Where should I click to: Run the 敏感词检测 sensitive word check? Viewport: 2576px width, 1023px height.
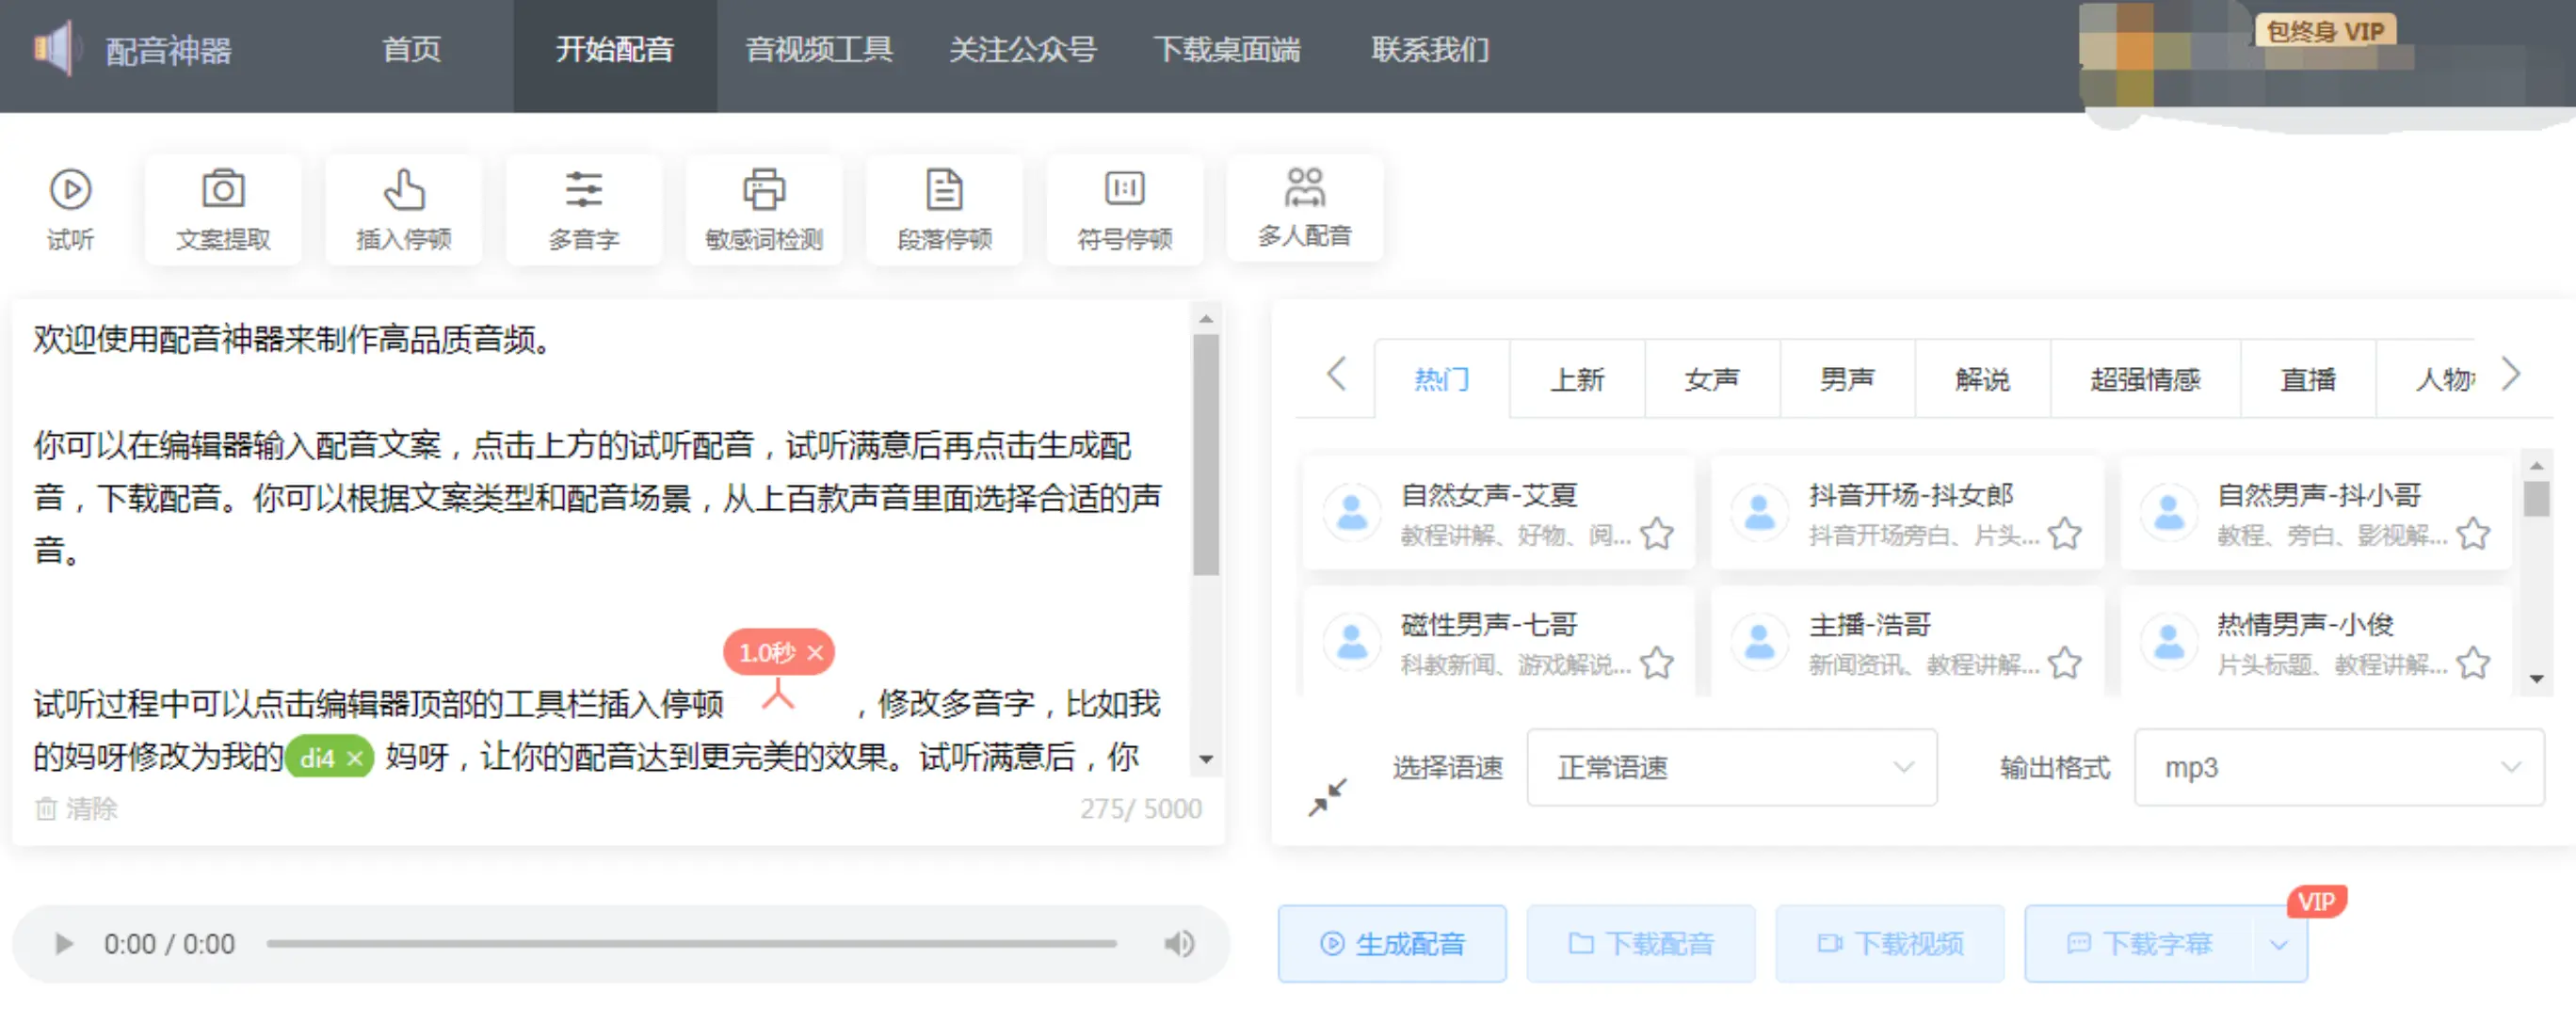coord(764,190)
